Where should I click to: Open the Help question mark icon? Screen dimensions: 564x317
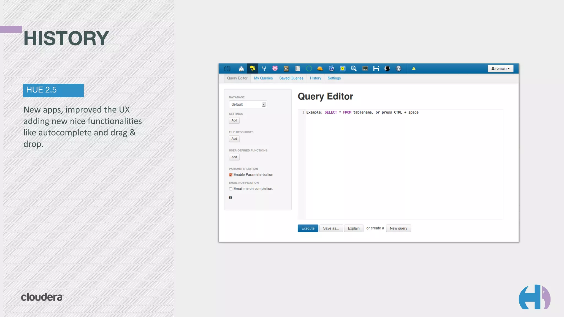pos(398,69)
